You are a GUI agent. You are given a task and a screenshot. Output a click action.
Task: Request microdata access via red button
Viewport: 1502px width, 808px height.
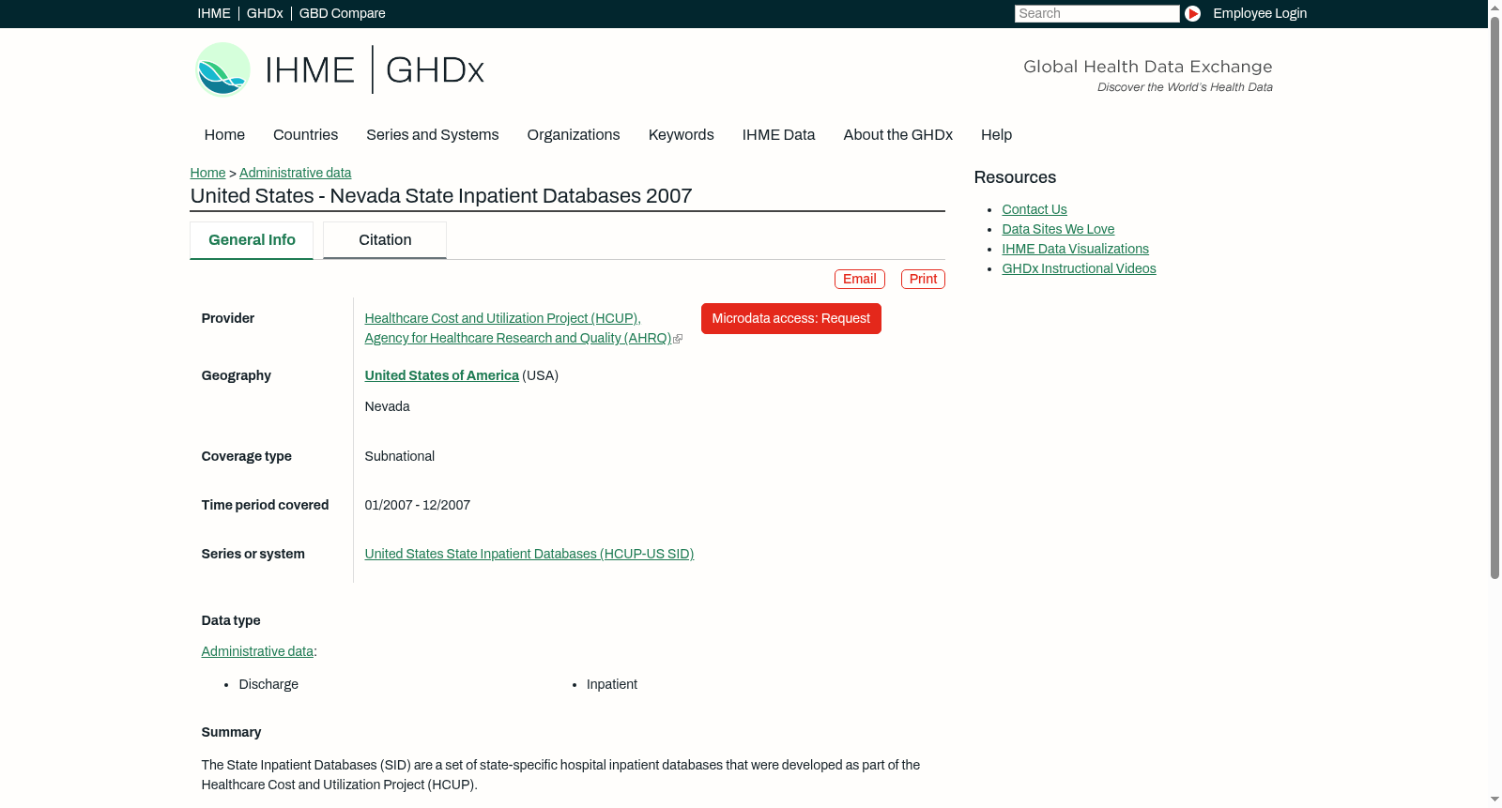[x=791, y=319]
